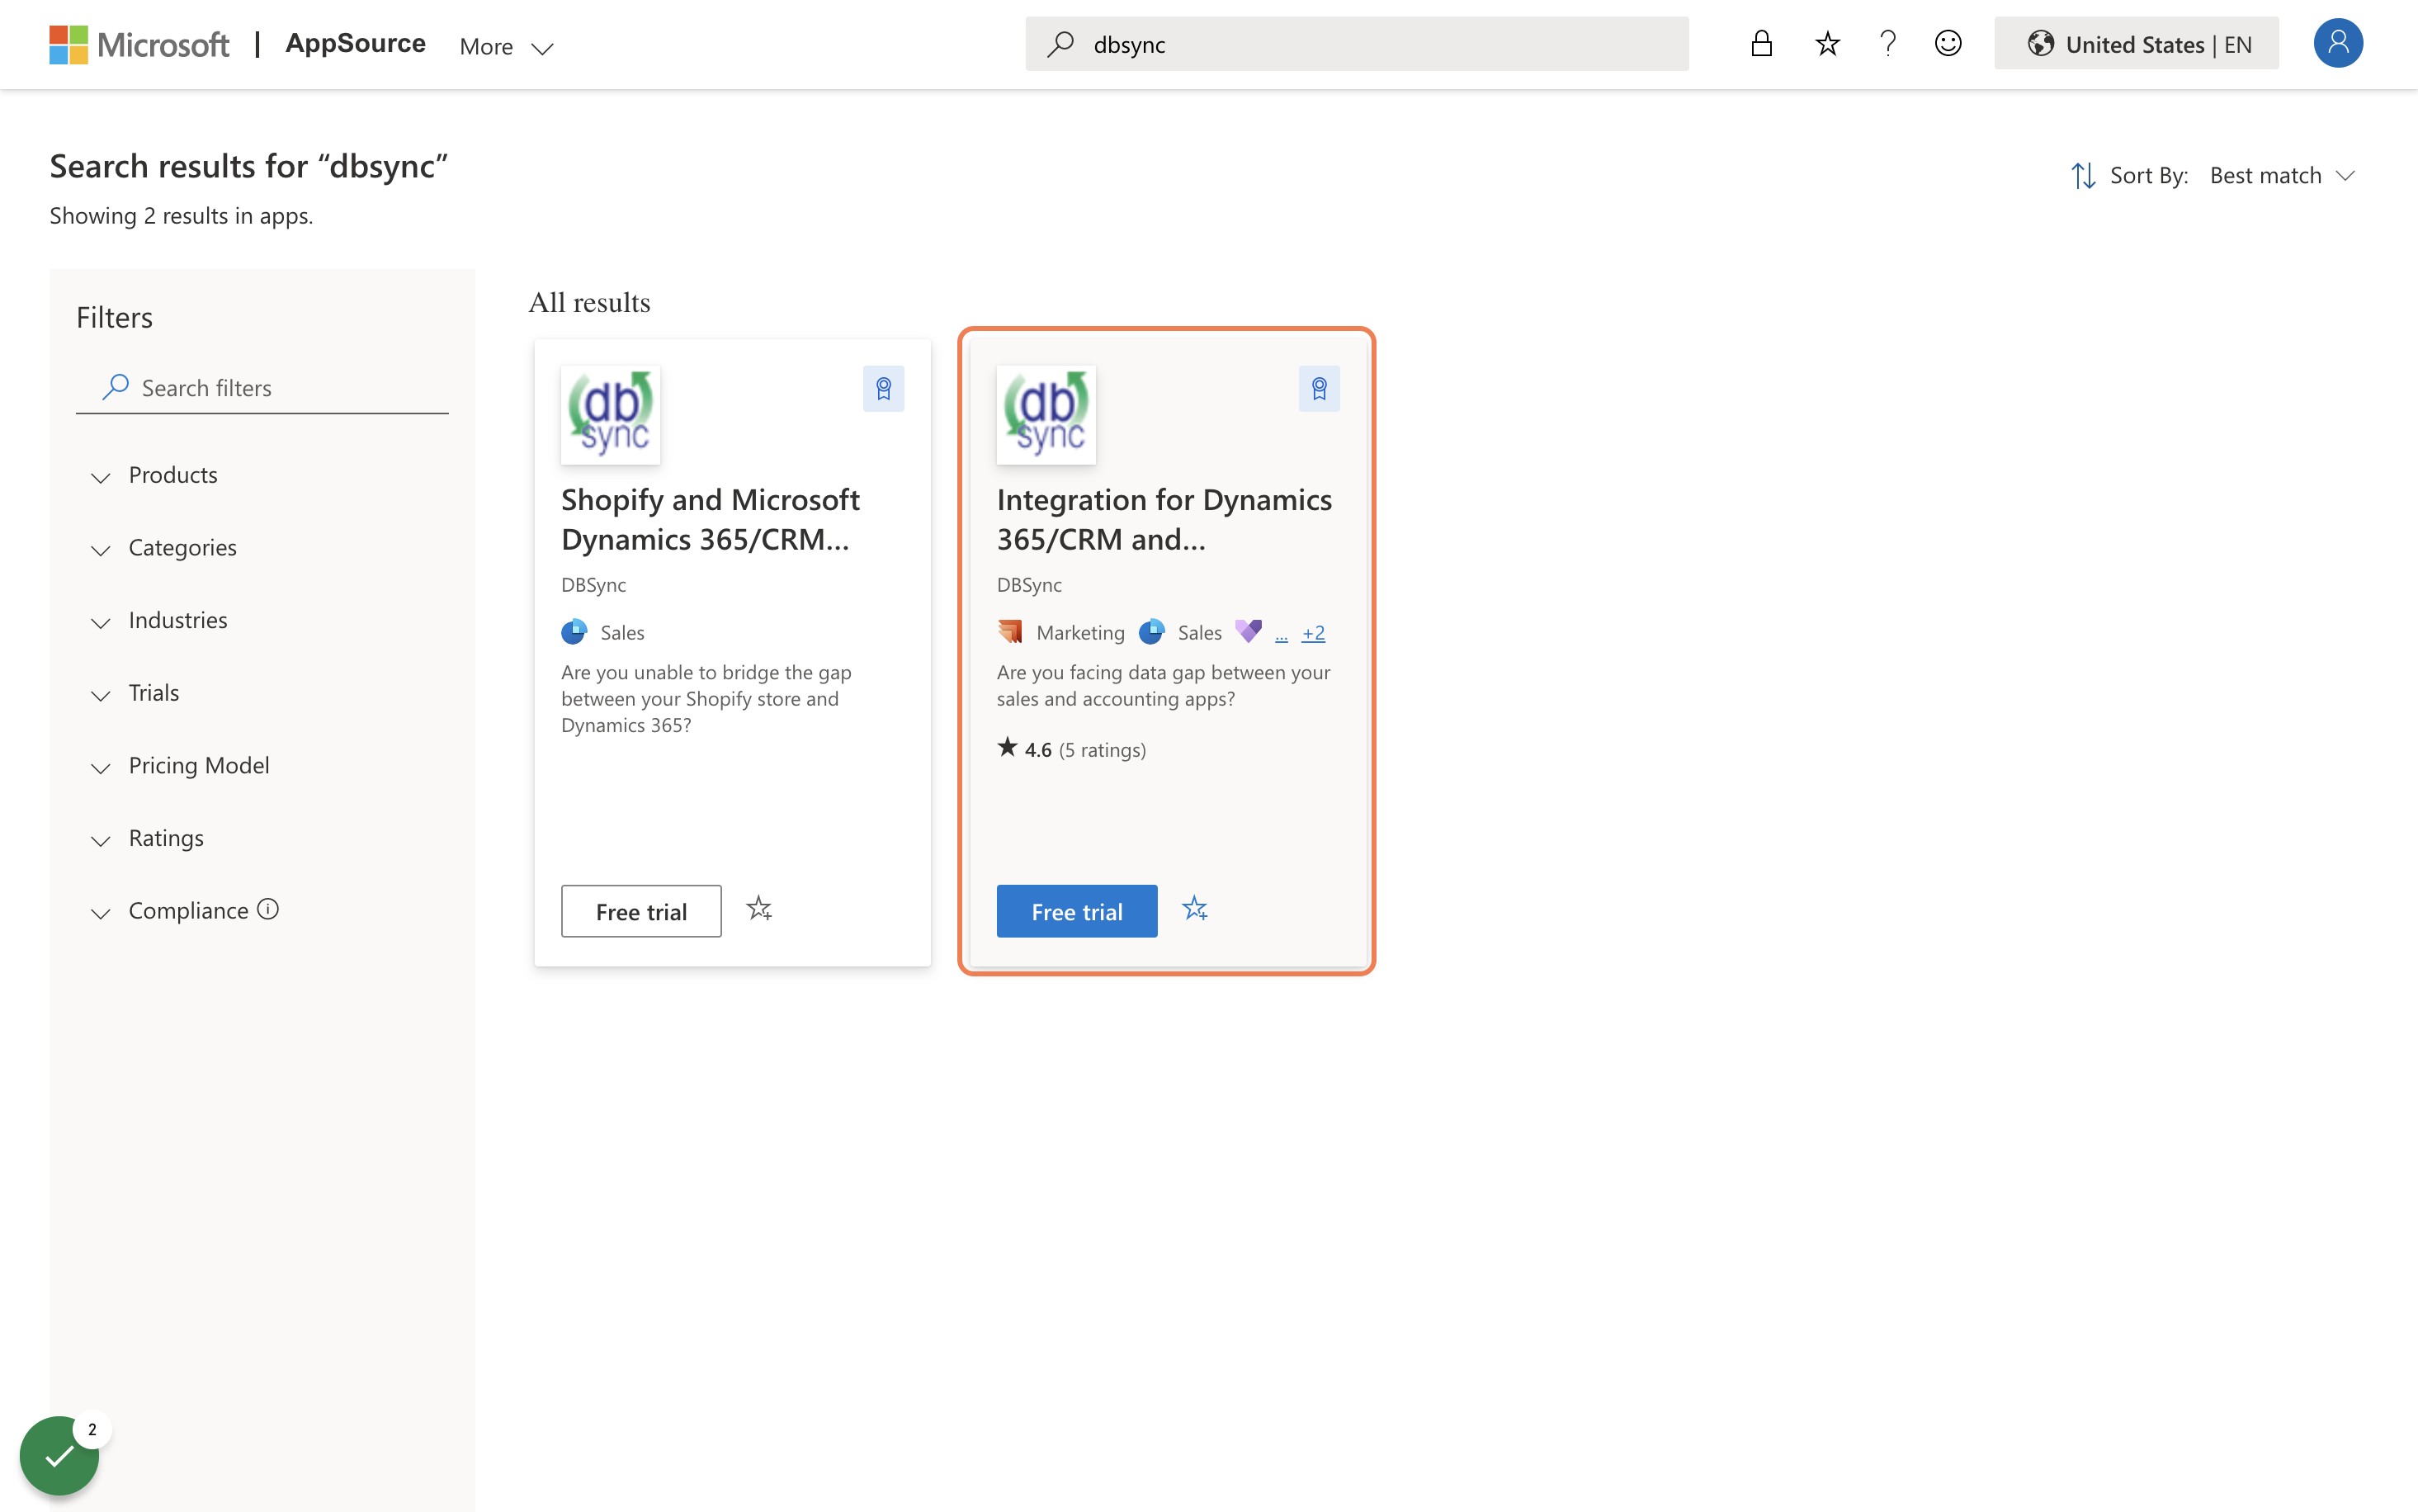
Task: Open the DBSync logo on Shopify card
Action: 611,415
